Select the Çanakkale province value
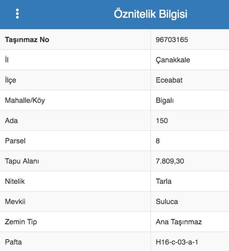Viewport: 229px width, 251px height. (x=173, y=60)
